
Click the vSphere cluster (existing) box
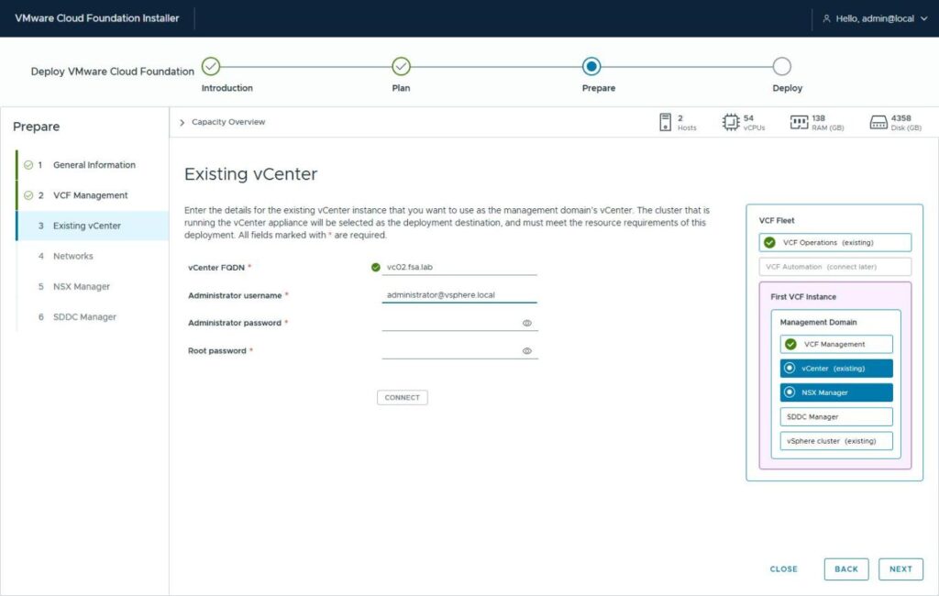[x=836, y=441]
